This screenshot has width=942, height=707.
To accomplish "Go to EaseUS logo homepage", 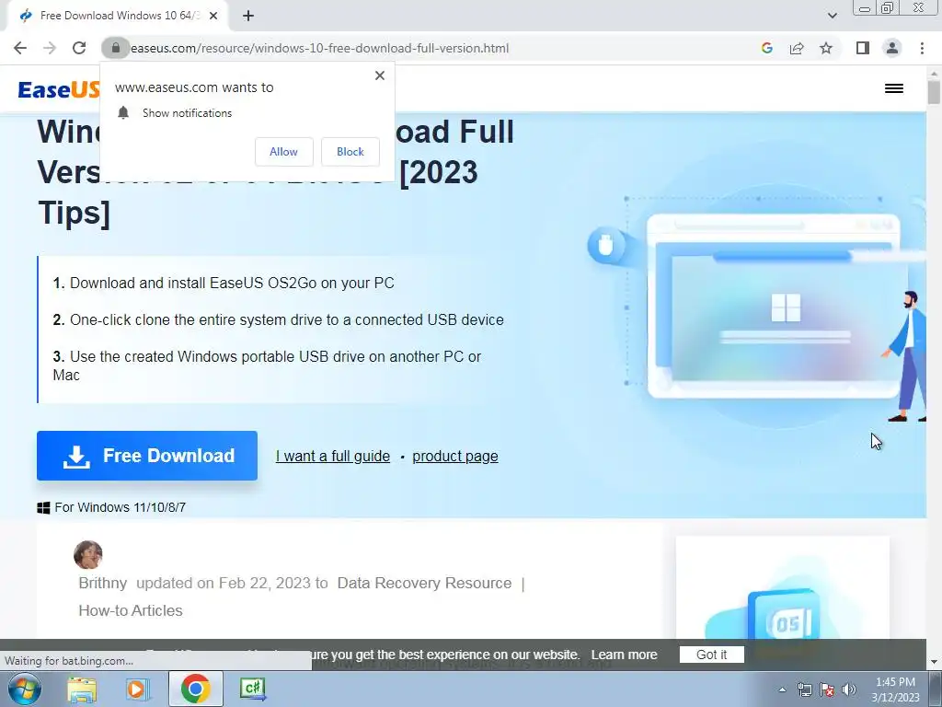I will click(59, 89).
